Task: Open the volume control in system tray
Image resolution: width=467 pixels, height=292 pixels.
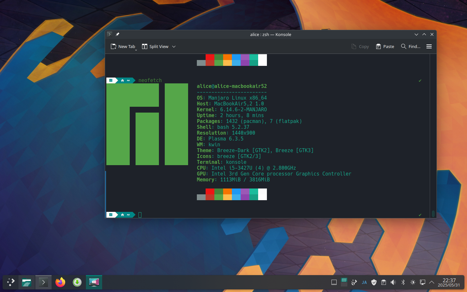Action: click(x=393, y=282)
